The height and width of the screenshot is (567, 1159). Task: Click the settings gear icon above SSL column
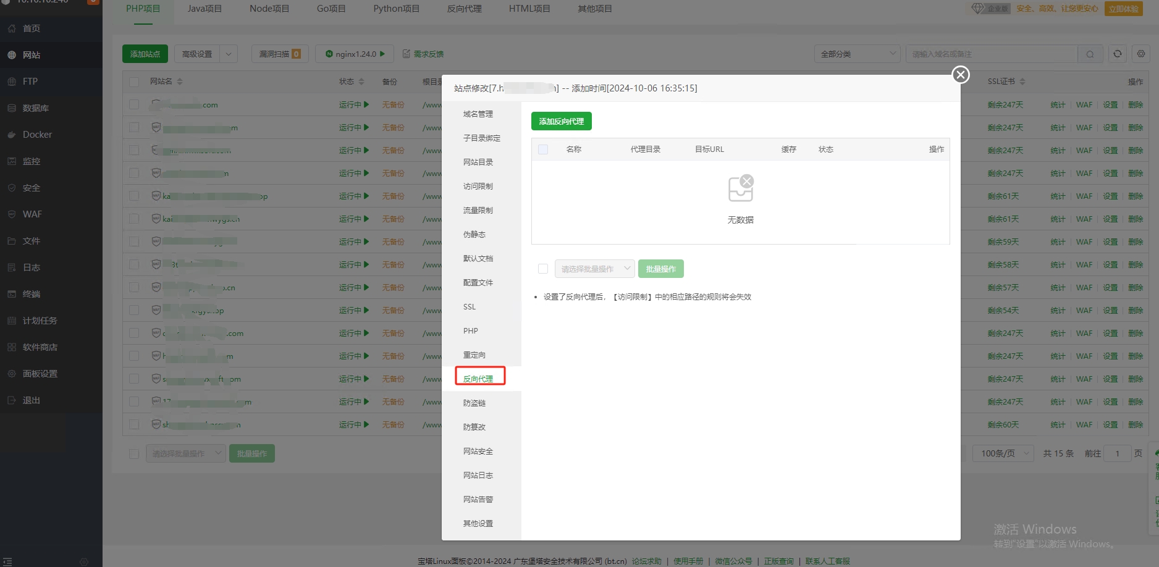tap(1141, 54)
